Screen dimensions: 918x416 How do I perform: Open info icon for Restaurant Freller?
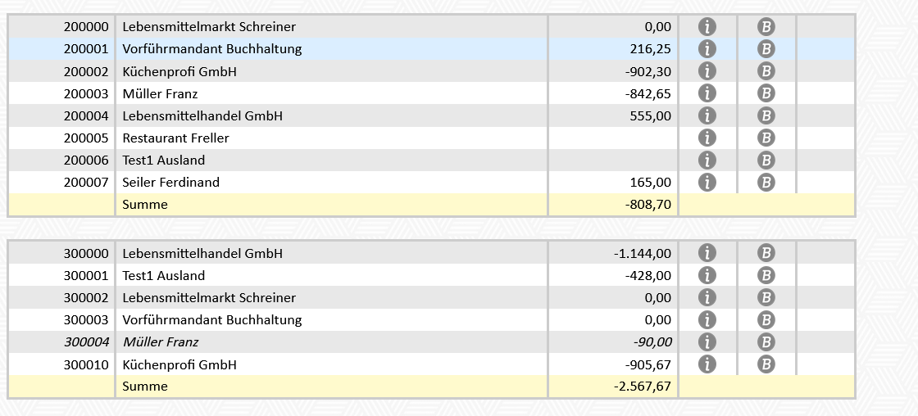(707, 138)
